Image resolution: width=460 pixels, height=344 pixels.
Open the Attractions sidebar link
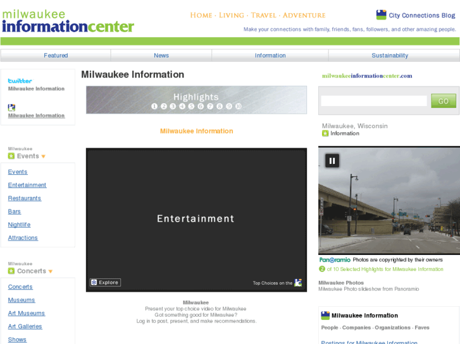23,238
